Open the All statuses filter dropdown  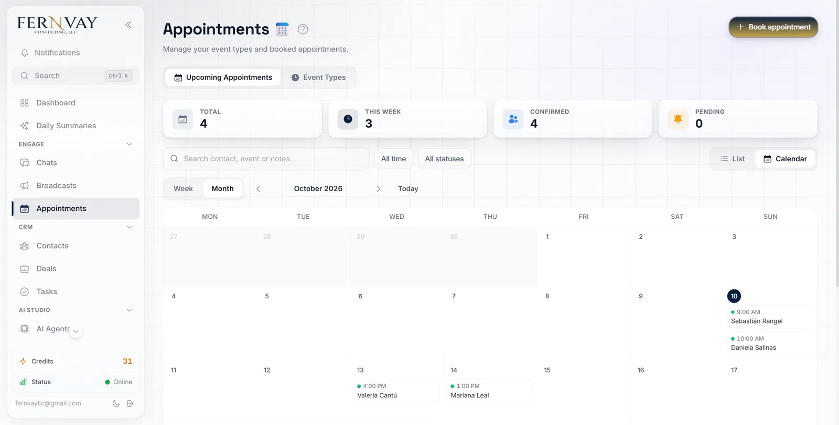[x=444, y=159]
